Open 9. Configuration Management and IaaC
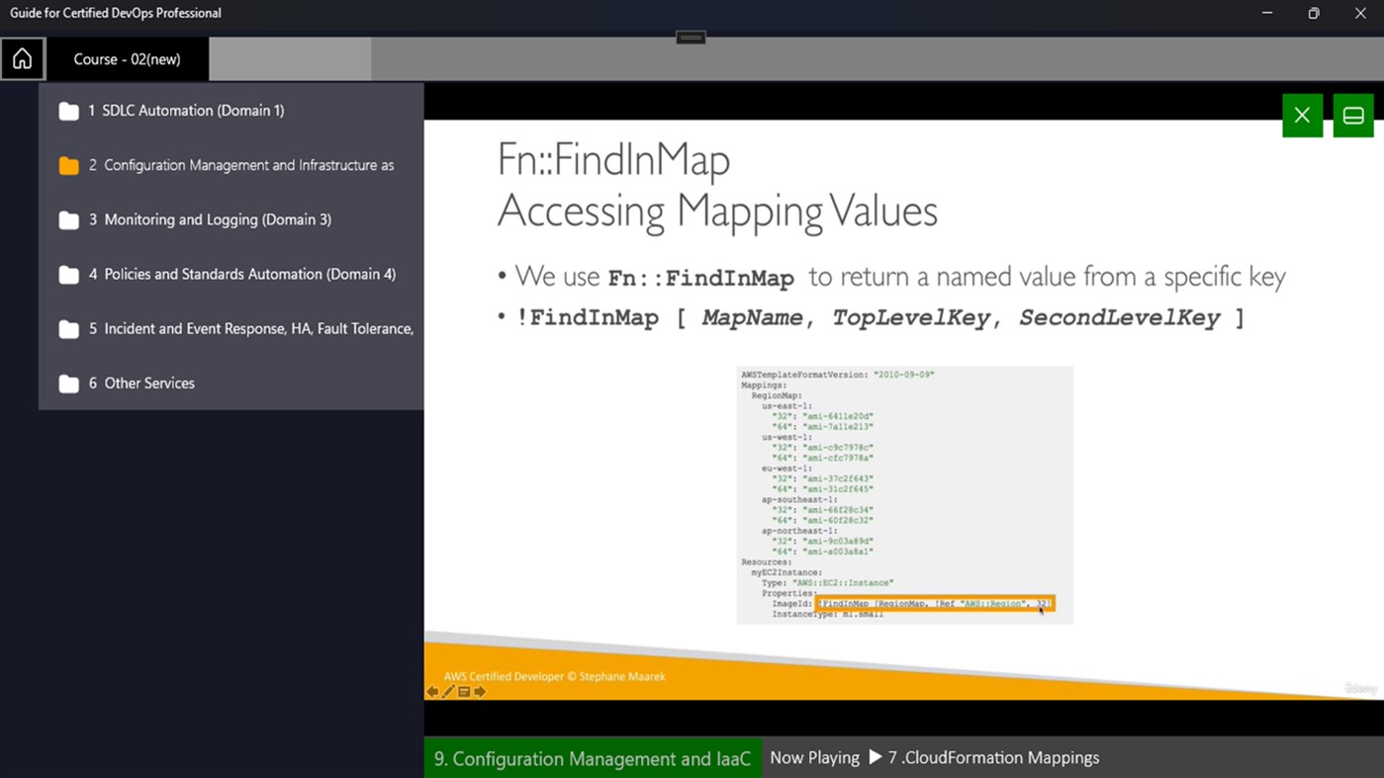The height and width of the screenshot is (778, 1384). pyautogui.click(x=593, y=757)
